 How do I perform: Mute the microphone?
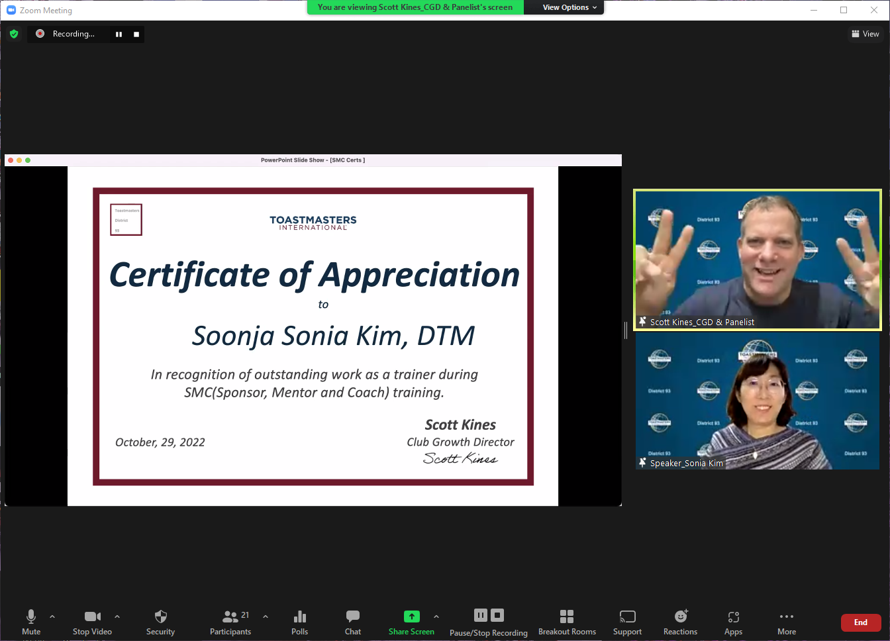[x=31, y=622]
